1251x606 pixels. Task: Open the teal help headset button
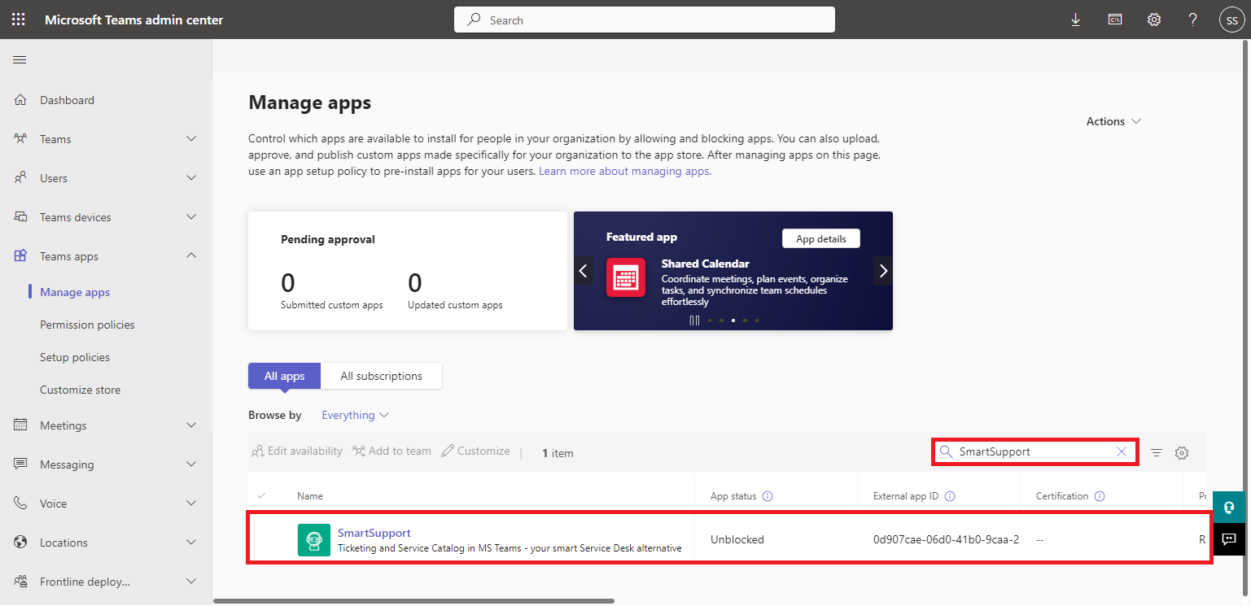[x=1229, y=507]
